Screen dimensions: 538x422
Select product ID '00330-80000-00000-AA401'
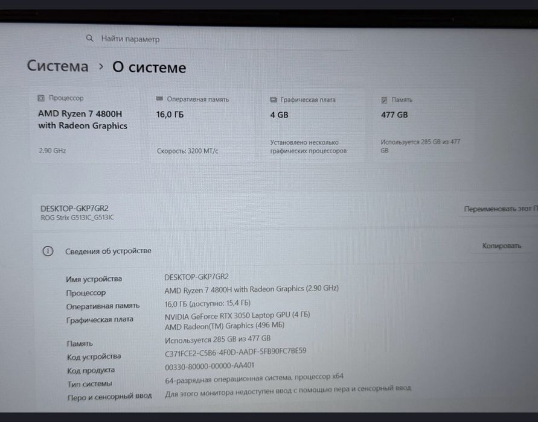pos(210,366)
